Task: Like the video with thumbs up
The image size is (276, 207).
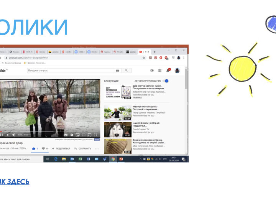Action: [34, 148]
